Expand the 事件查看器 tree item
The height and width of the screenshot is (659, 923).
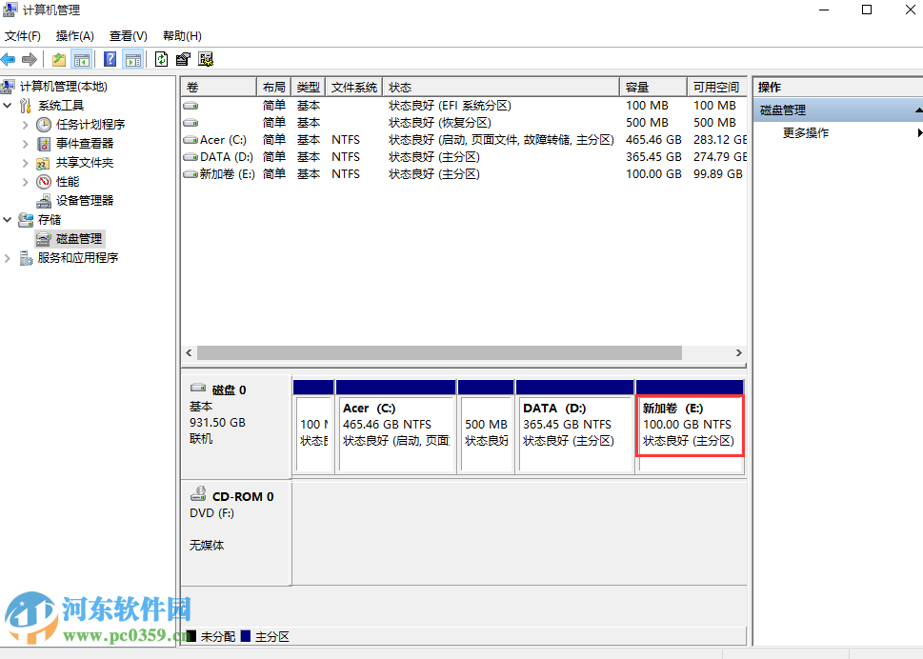pyautogui.click(x=24, y=143)
